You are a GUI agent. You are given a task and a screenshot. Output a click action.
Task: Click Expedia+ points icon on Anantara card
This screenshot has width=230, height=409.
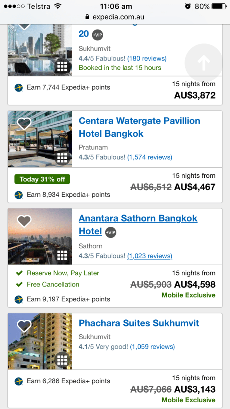pyautogui.click(x=19, y=299)
